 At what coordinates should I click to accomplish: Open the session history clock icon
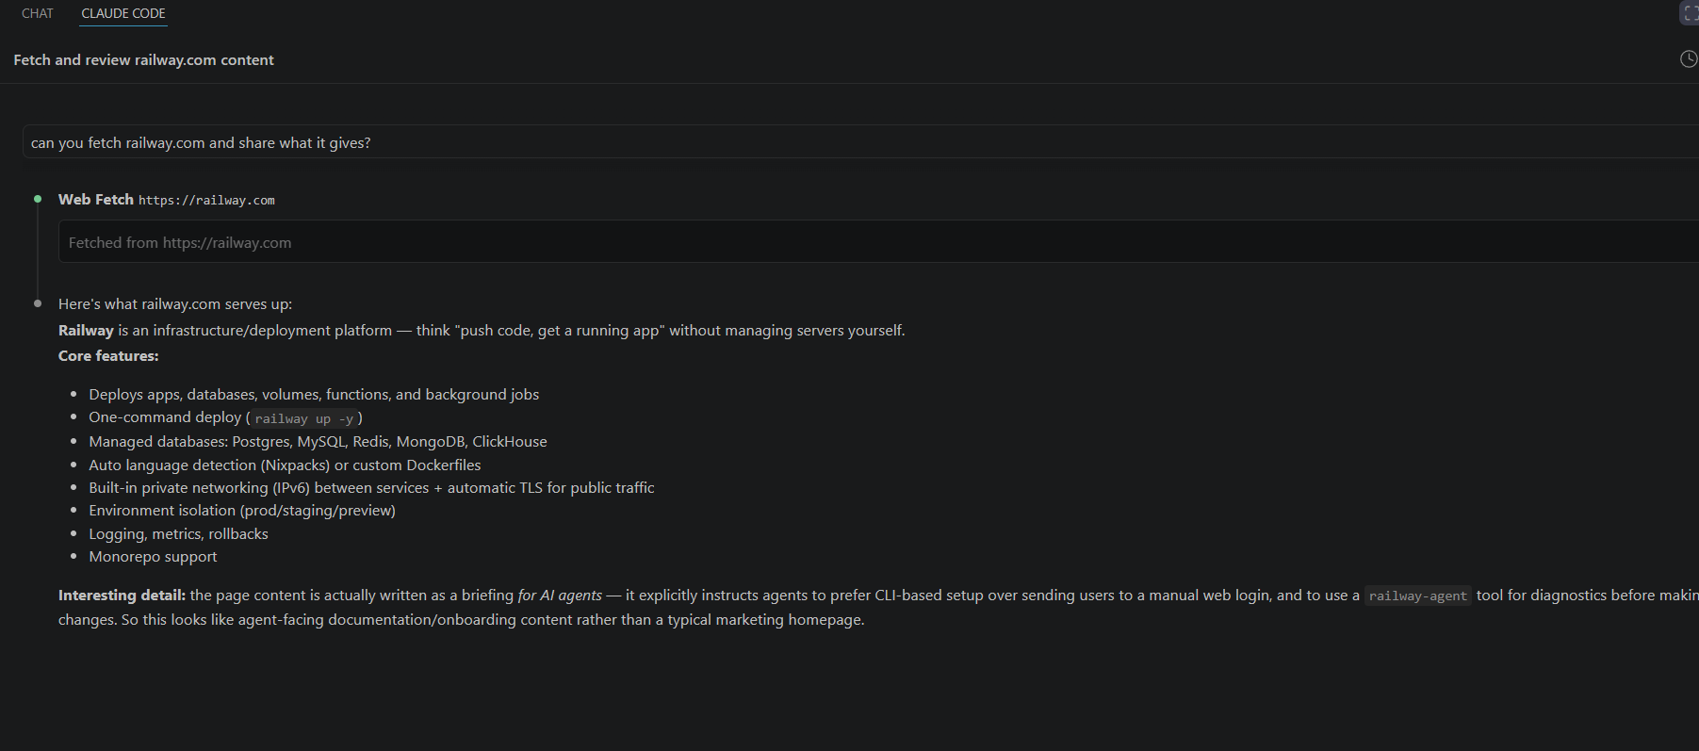pyautogui.click(x=1688, y=59)
